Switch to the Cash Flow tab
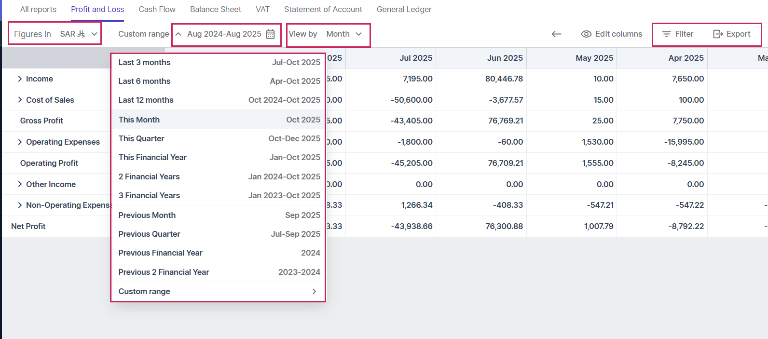768x339 pixels. [157, 10]
